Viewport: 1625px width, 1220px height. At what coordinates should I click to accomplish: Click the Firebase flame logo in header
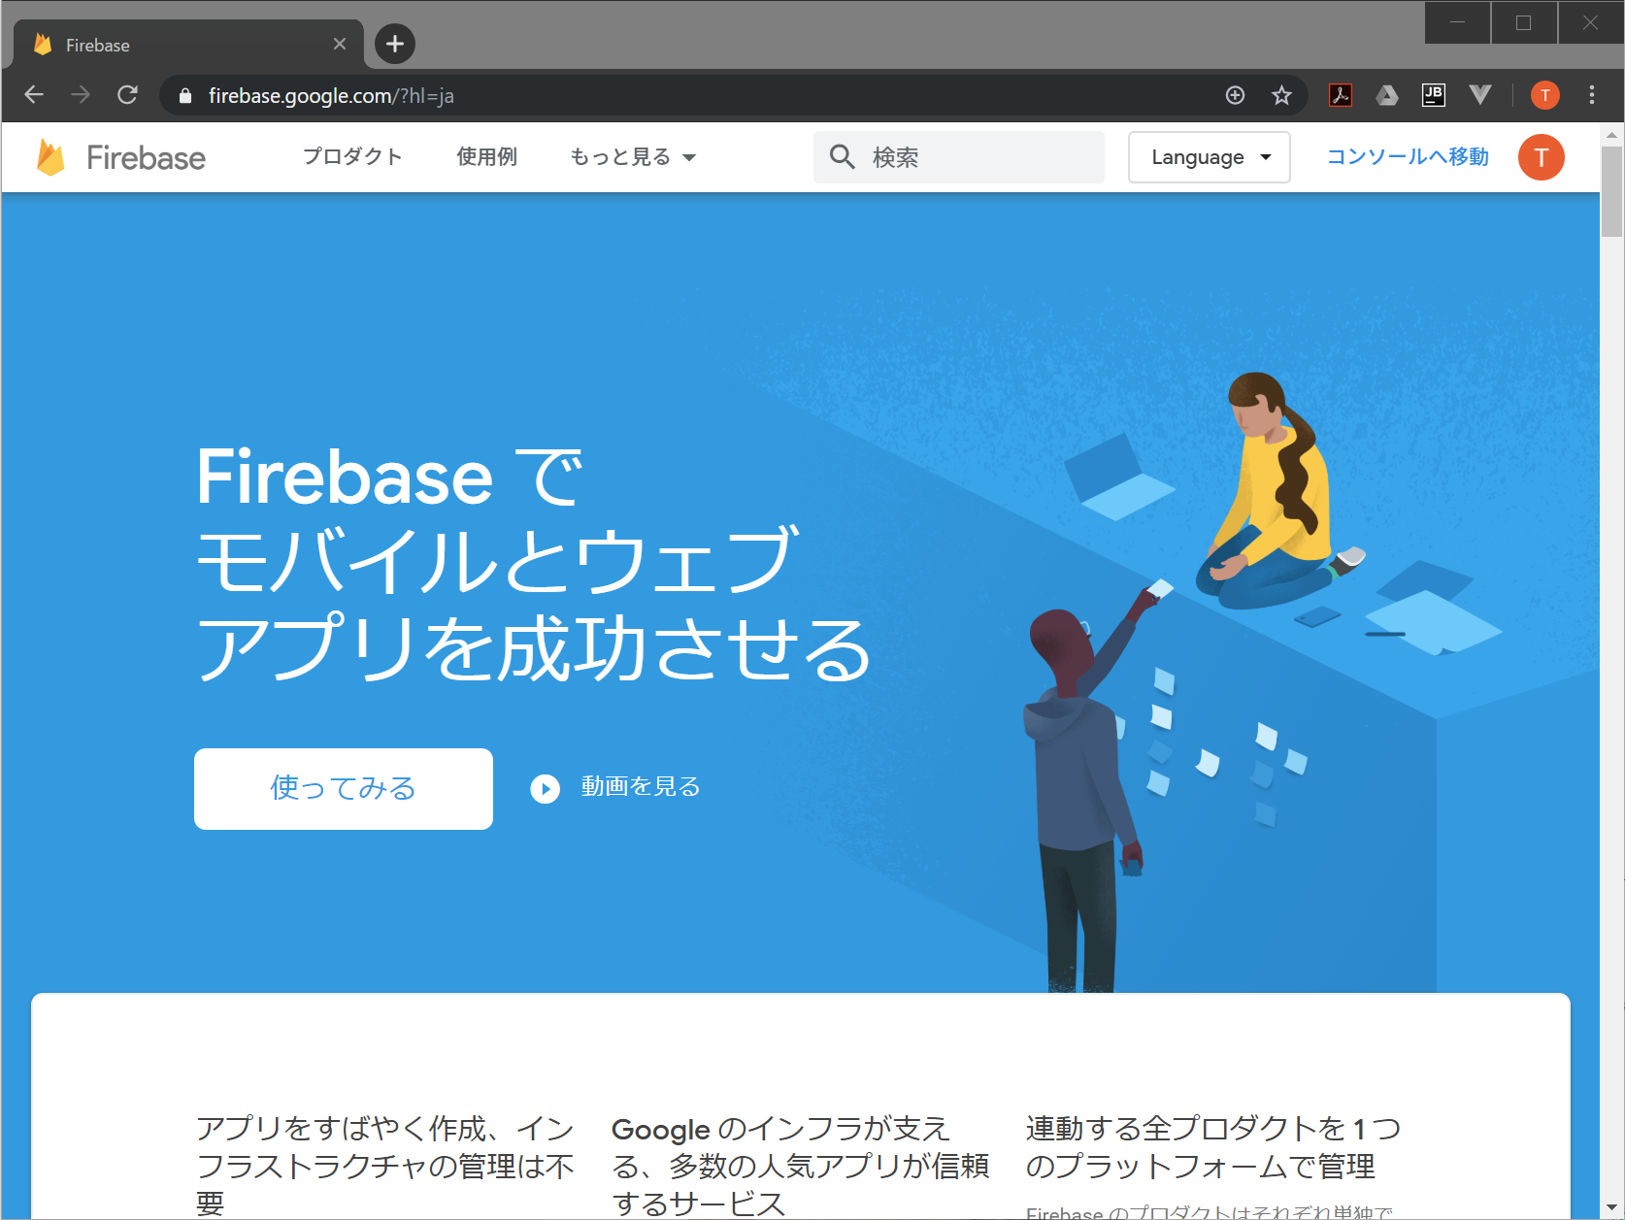tap(50, 157)
